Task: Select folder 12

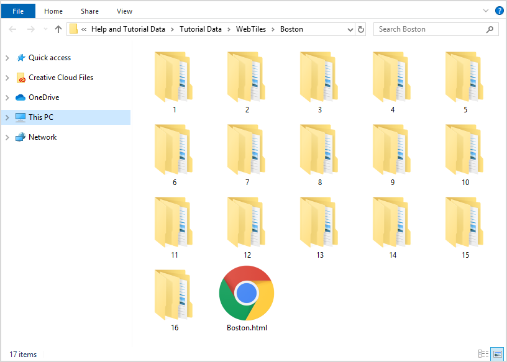Action: tap(247, 222)
